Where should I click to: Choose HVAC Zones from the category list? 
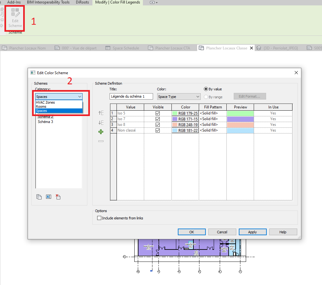click(45, 102)
